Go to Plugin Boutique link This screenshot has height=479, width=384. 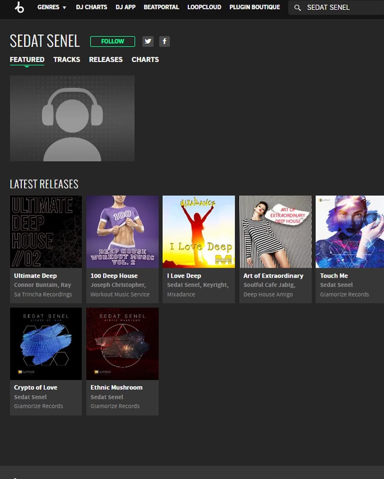(255, 7)
